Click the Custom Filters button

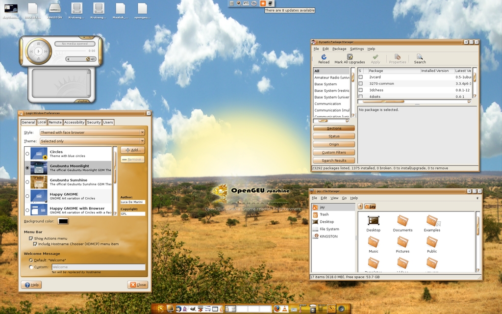pos(334,153)
